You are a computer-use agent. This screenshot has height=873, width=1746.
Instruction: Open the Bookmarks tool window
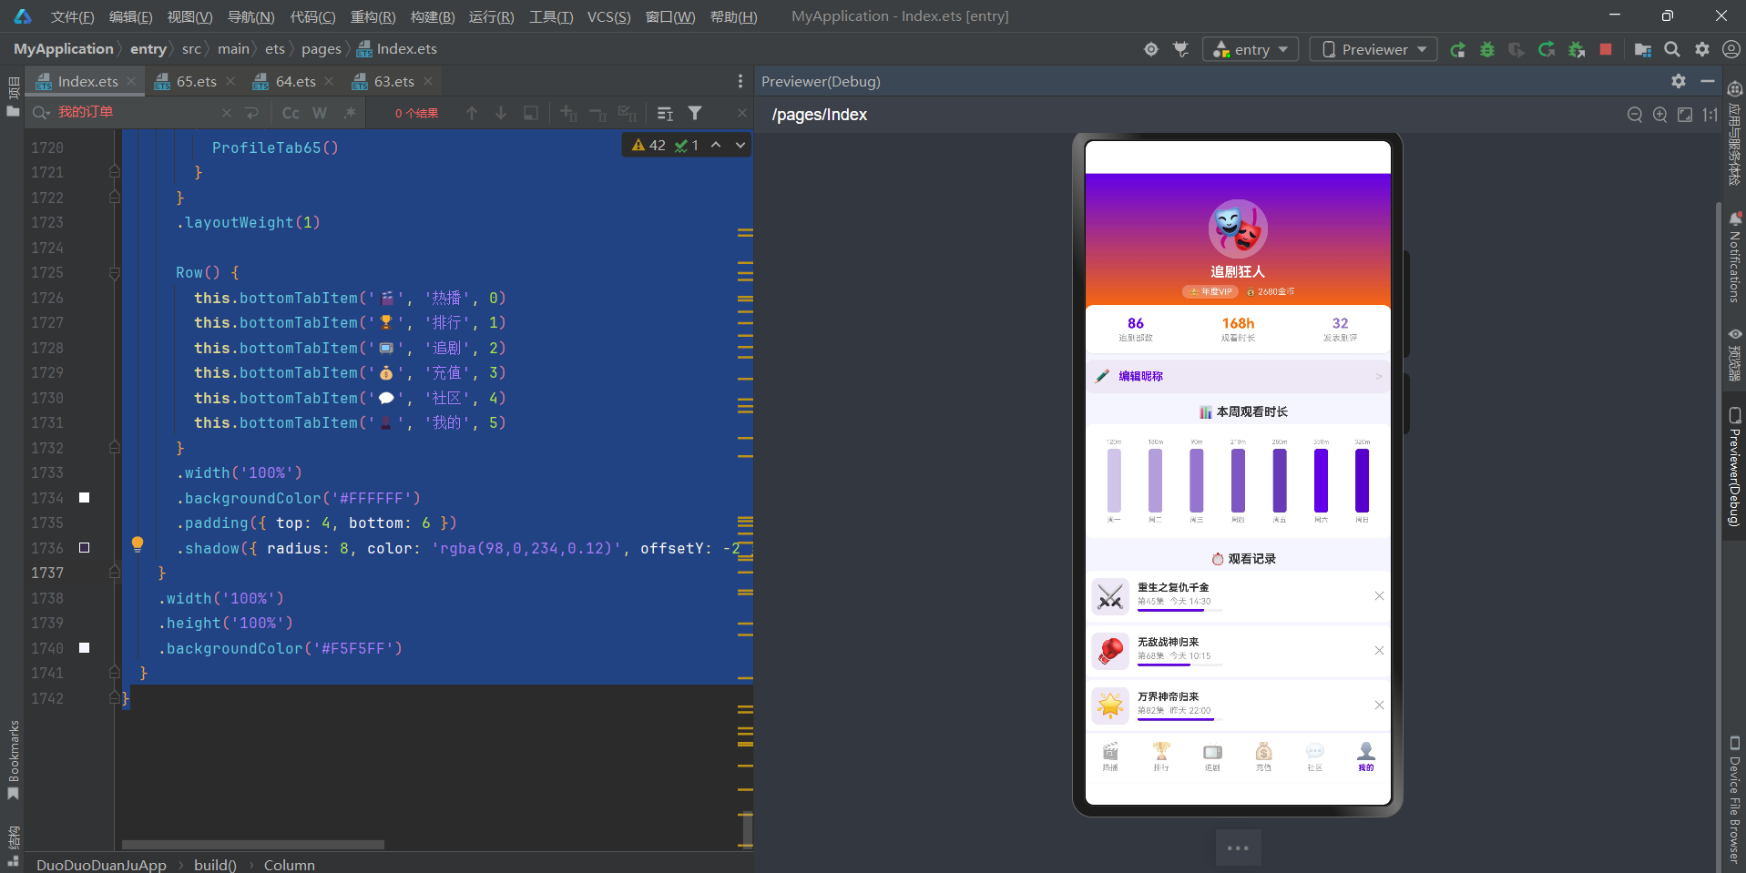coord(13,759)
